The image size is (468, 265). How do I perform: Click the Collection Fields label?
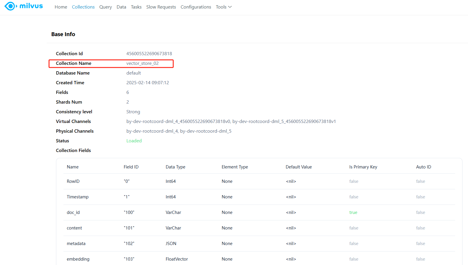click(73, 151)
